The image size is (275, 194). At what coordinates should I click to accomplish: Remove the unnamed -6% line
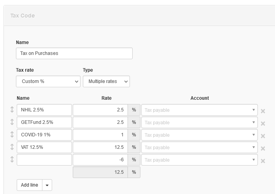(x=263, y=161)
